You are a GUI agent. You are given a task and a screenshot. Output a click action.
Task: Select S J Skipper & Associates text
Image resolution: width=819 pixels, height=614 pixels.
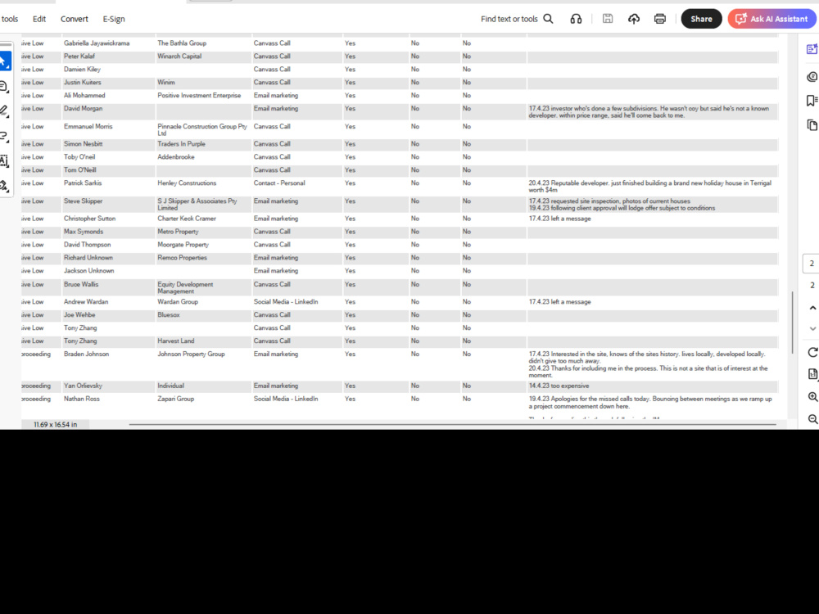point(197,204)
